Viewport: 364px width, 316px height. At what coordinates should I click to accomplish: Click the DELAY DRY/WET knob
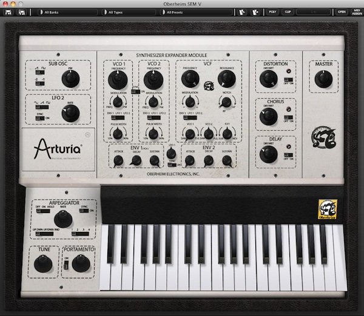tap(269, 154)
